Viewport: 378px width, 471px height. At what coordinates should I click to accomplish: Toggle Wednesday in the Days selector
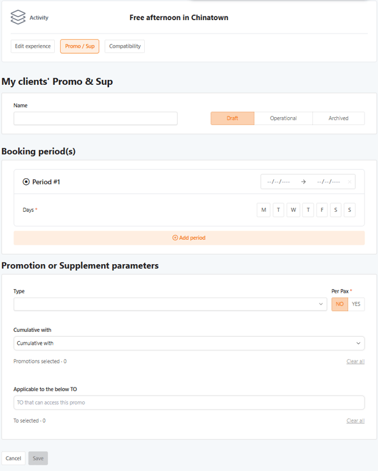point(293,210)
